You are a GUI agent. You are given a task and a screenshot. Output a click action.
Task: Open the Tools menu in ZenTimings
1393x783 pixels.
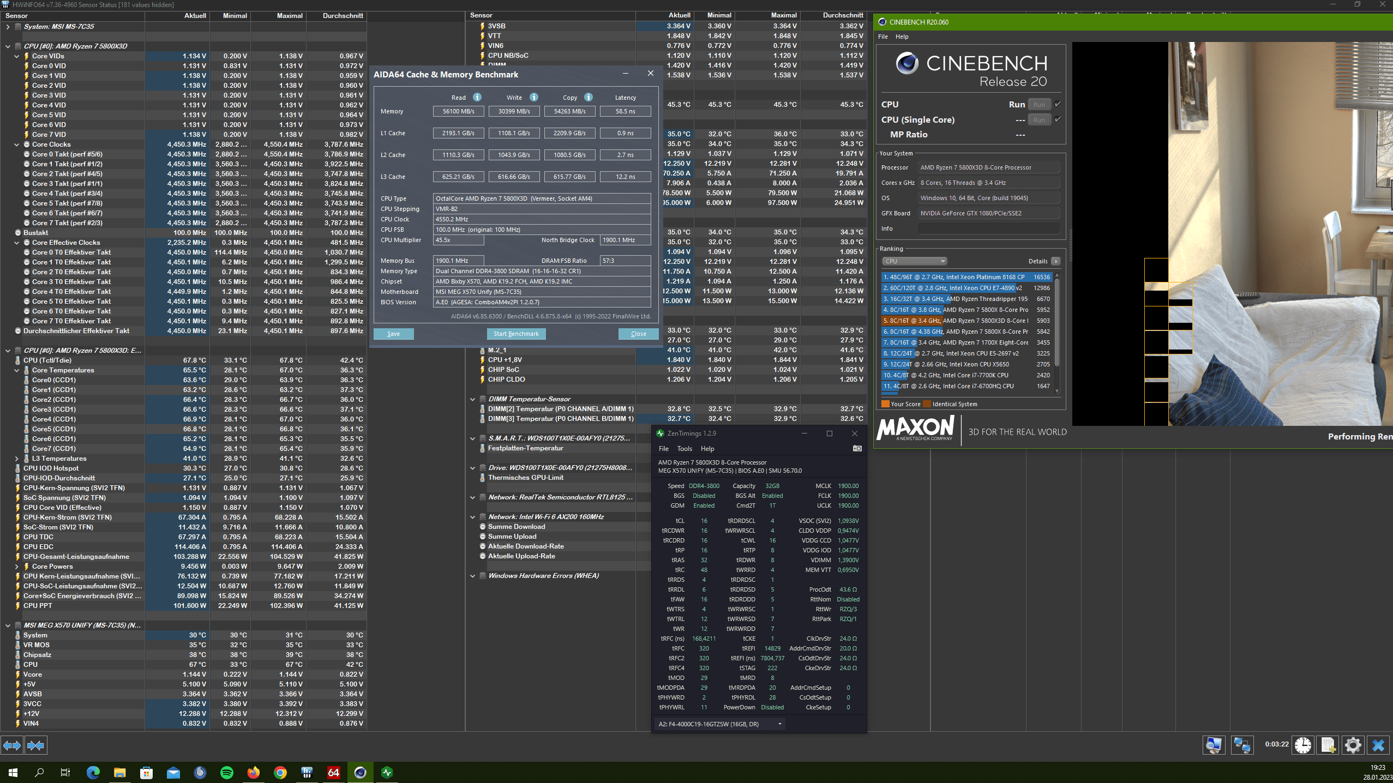point(684,449)
